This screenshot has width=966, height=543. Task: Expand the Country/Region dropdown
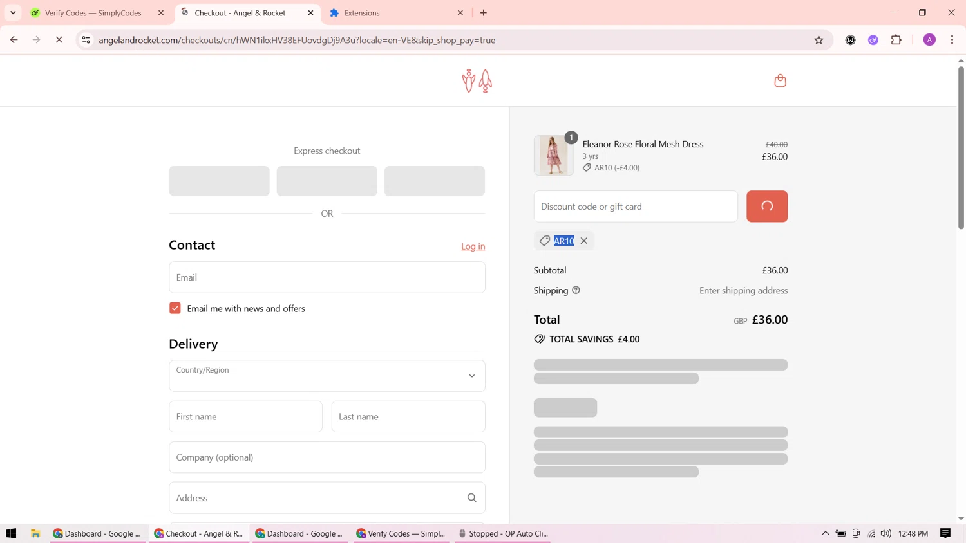pos(327,376)
